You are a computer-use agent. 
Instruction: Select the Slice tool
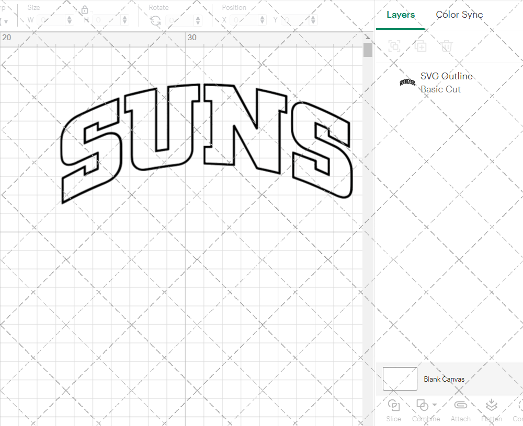coord(393,410)
